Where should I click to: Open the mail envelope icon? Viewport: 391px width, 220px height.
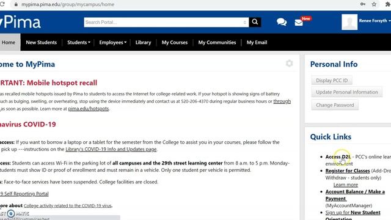(x=299, y=23)
